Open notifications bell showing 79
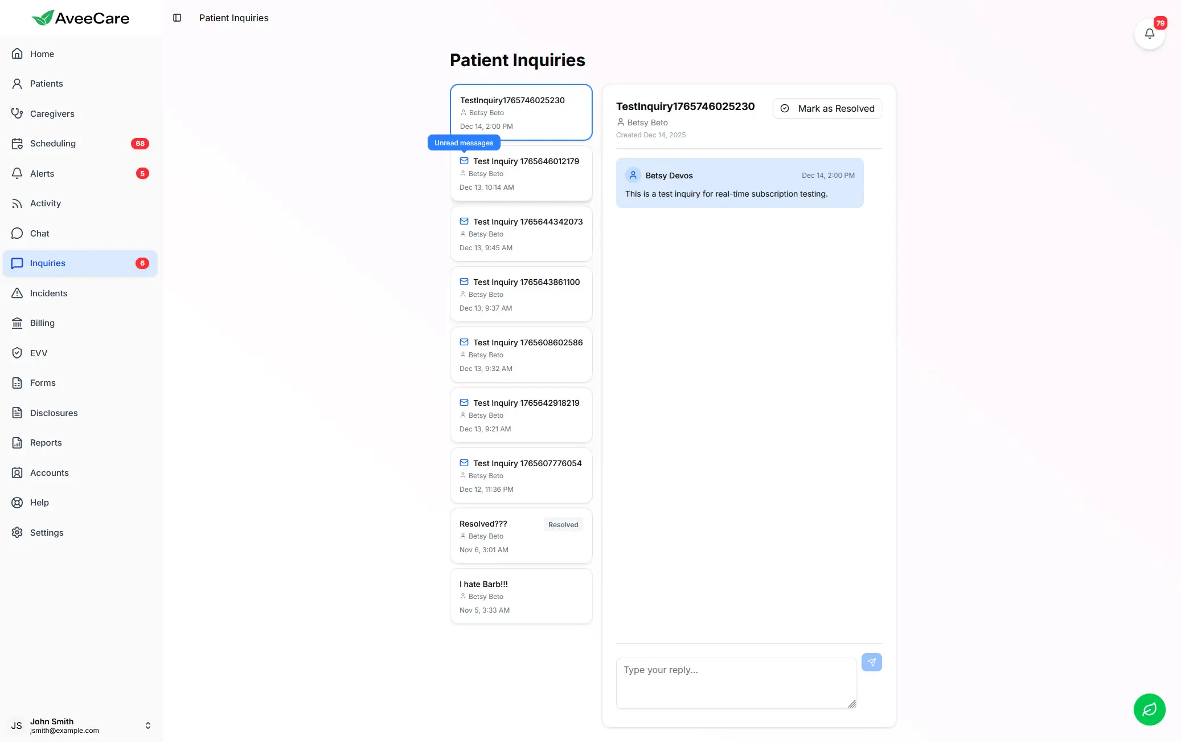The width and height of the screenshot is (1181, 742). [1150, 33]
